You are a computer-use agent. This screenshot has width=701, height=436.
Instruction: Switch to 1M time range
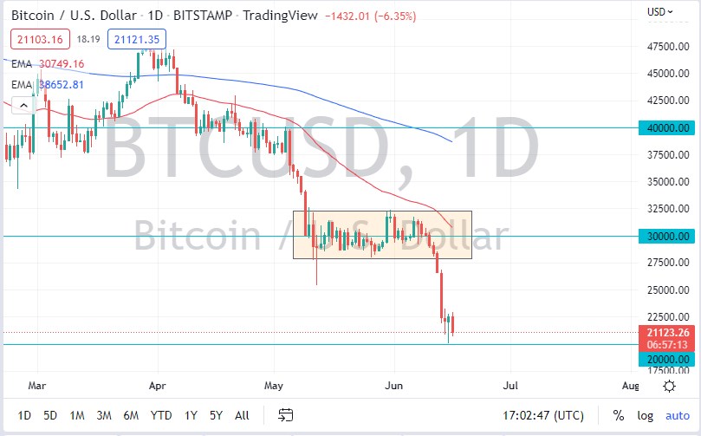coord(78,415)
